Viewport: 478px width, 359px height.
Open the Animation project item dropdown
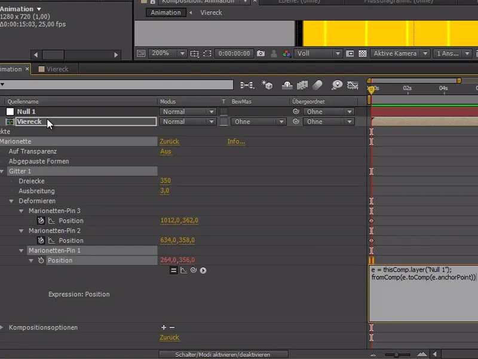(x=39, y=9)
